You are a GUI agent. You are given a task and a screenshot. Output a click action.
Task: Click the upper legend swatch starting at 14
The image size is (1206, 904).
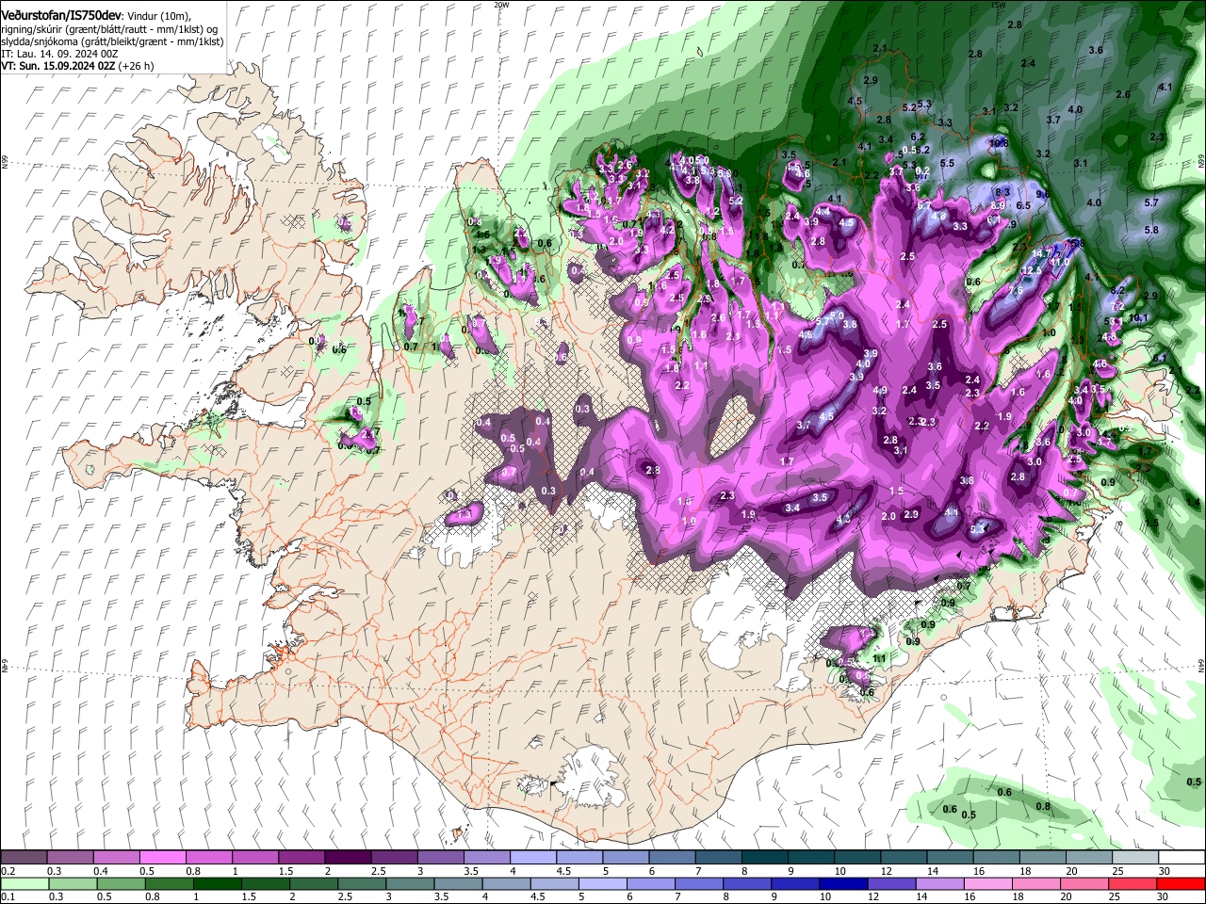point(949,858)
